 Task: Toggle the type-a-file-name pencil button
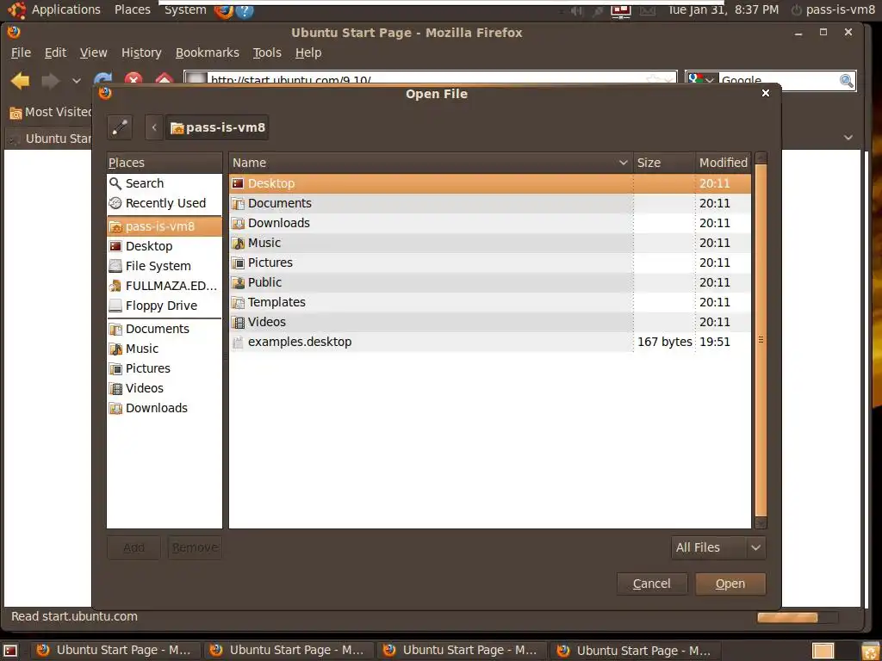120,127
